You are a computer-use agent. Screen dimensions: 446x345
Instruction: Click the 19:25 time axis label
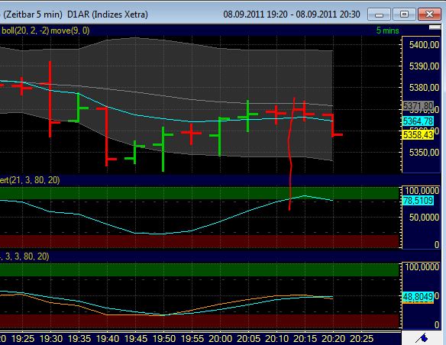(23, 339)
